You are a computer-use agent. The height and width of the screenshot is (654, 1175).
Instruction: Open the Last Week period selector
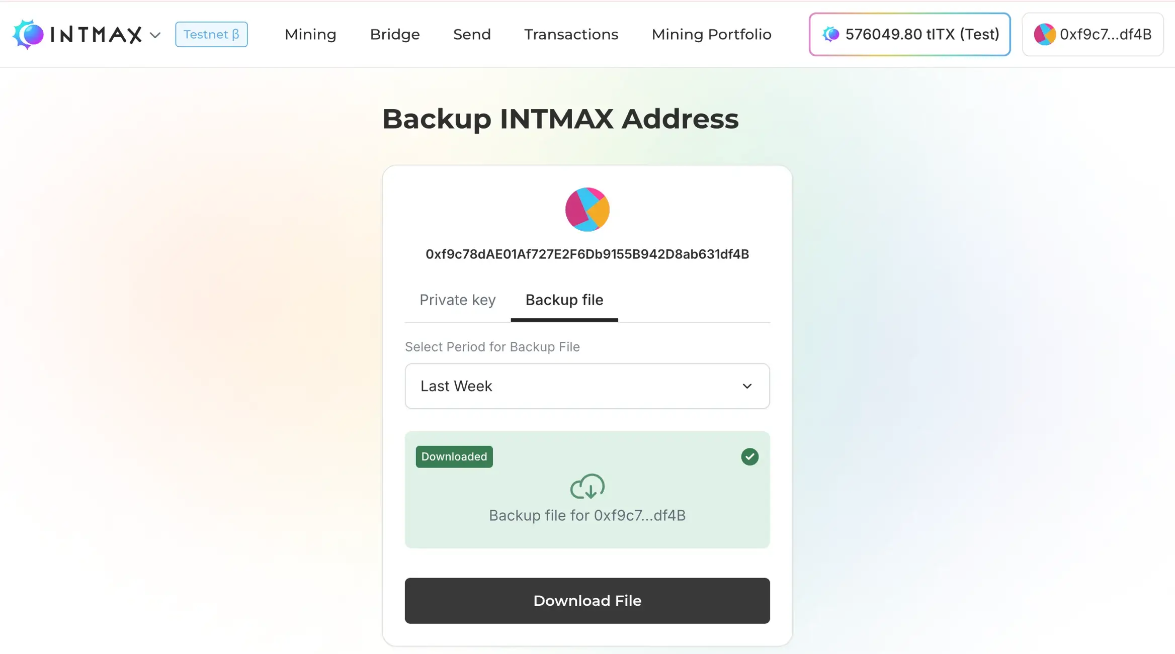[586, 386]
